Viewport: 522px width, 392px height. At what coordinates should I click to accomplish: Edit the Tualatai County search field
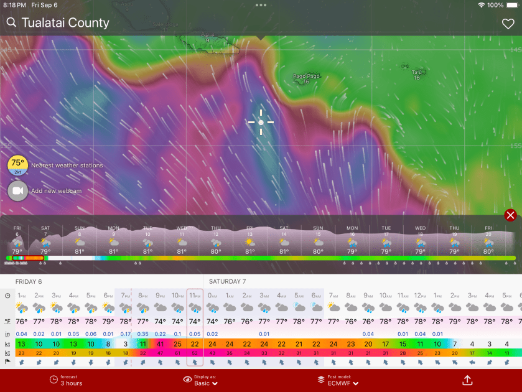[65, 23]
